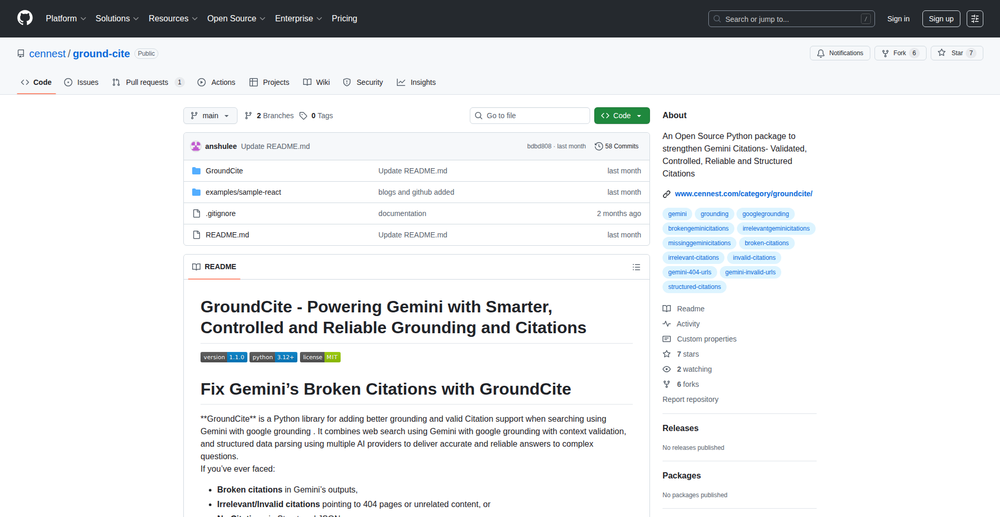Image resolution: width=1000 pixels, height=517 pixels.
Task: Expand the Platform menu
Action: coord(66,19)
